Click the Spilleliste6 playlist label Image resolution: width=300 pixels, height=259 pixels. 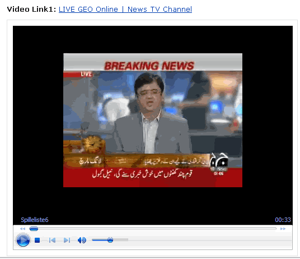coord(35,220)
